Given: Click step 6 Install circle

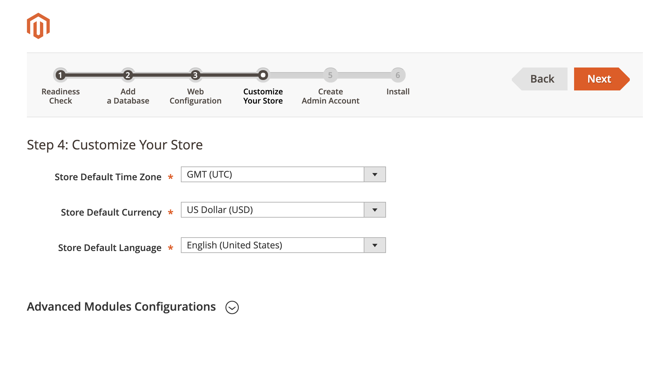Looking at the screenshot, I should pyautogui.click(x=398, y=75).
